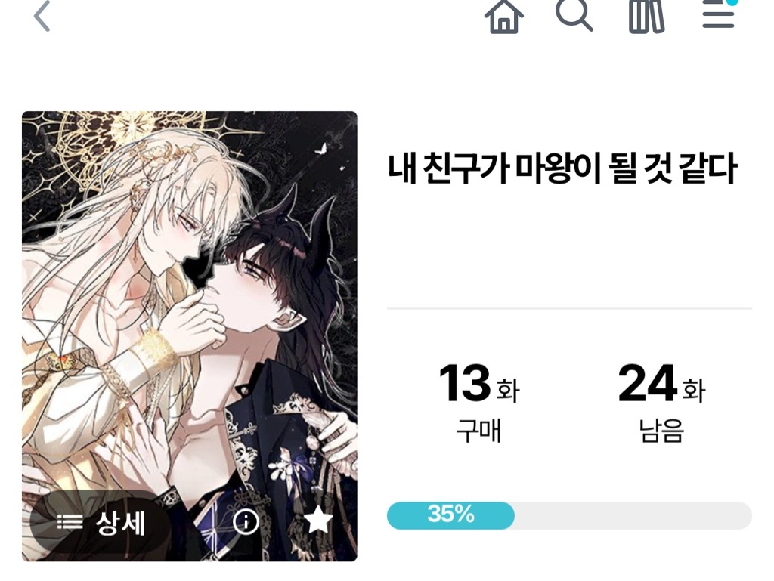Click the horizontal divider under the title

[x=569, y=309]
